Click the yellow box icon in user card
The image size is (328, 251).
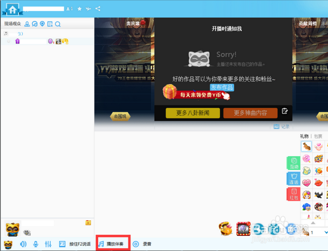click(88, 222)
